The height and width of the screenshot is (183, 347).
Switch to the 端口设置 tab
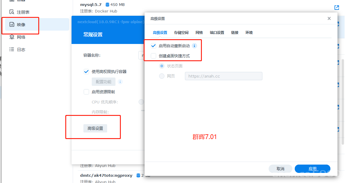coord(217,33)
